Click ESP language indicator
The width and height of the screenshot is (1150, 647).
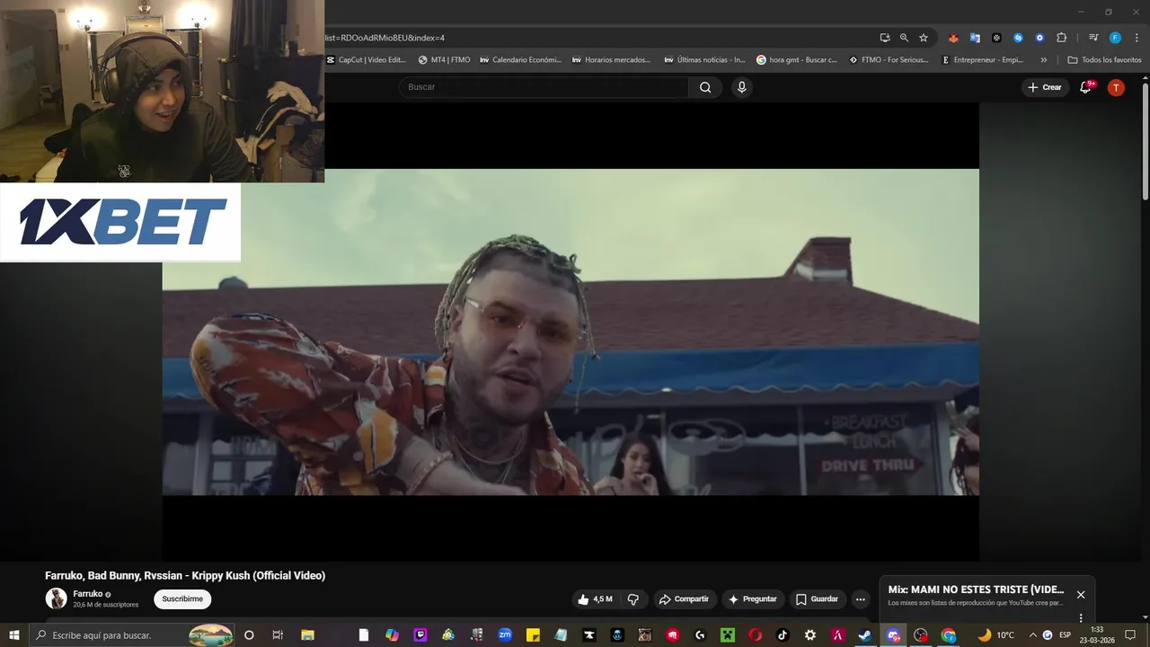(x=1065, y=635)
